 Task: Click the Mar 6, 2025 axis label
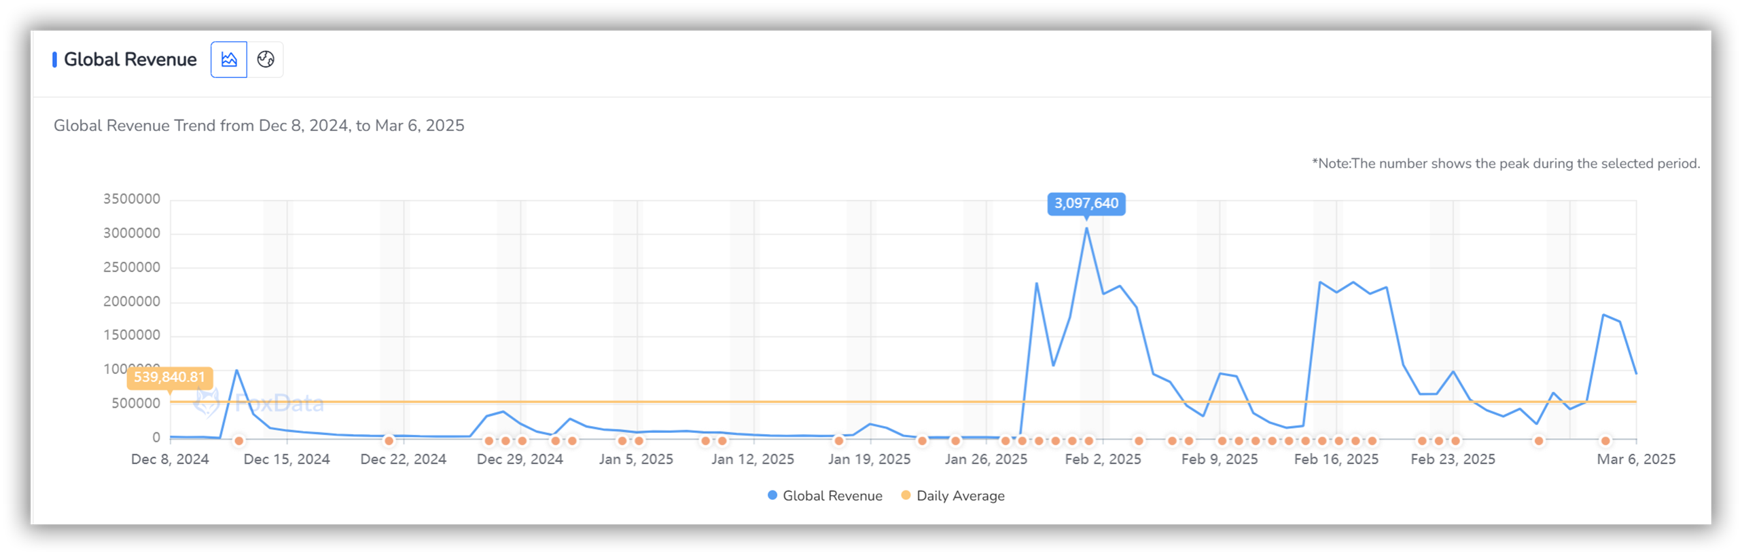(x=1635, y=459)
